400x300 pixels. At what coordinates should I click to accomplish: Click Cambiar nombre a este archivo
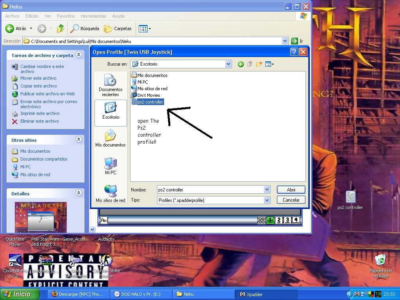pos(42,69)
